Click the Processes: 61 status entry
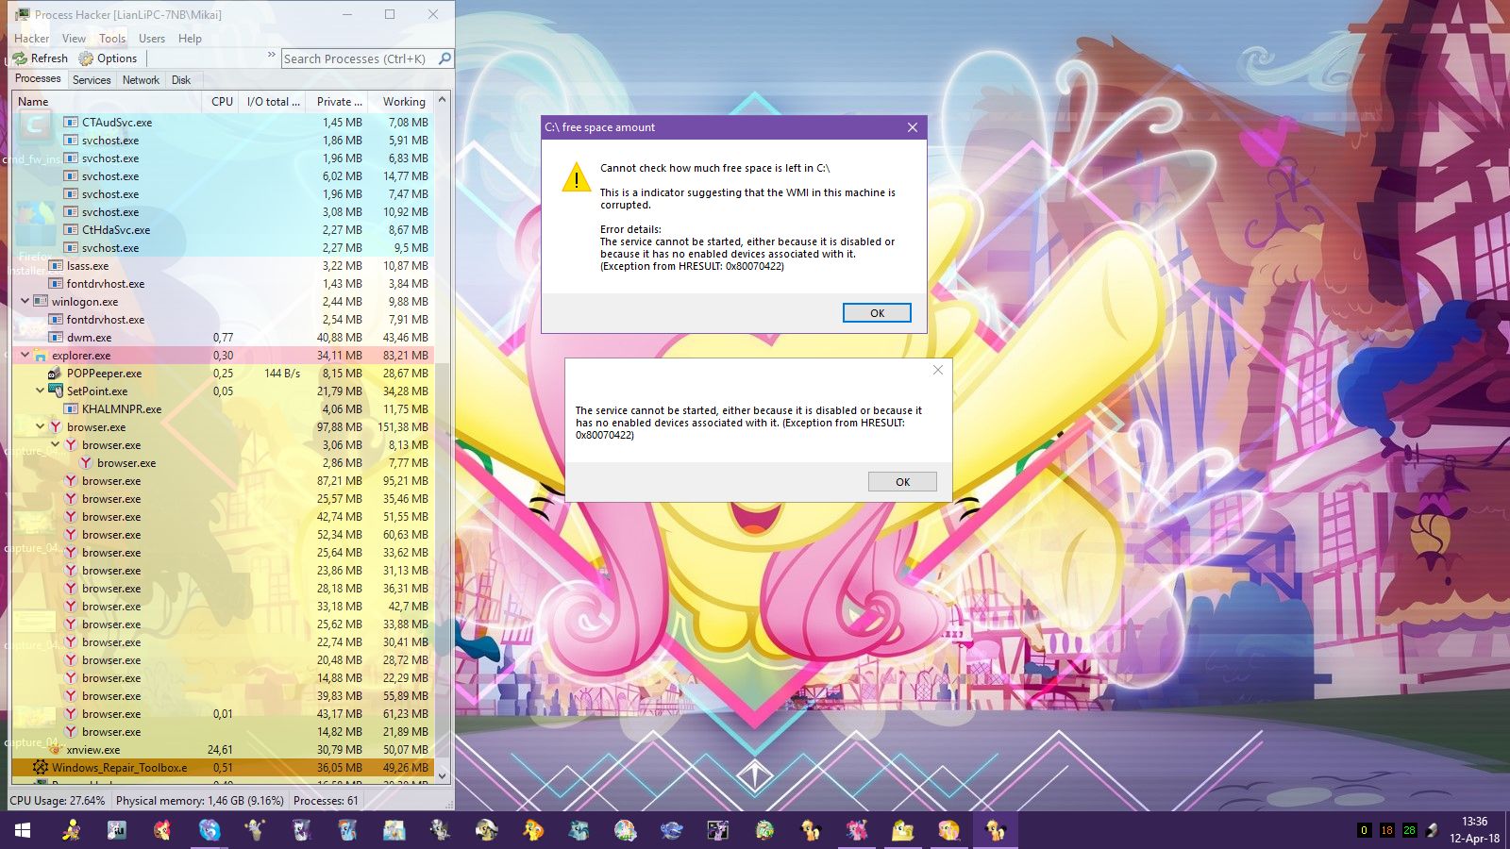The width and height of the screenshot is (1510, 849). point(326,800)
